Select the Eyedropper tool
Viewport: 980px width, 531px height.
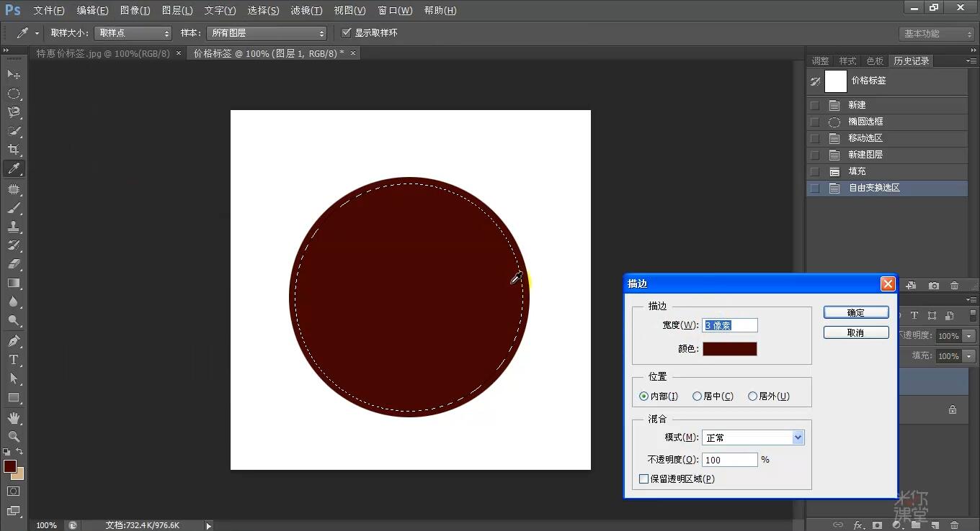pos(13,169)
